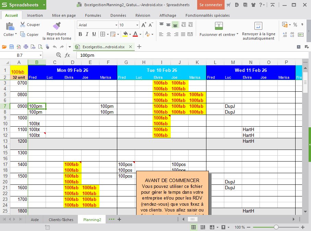The height and width of the screenshot is (231, 311).
Task: Click the save icon in quick access toolbar
Action: tap(12, 47)
